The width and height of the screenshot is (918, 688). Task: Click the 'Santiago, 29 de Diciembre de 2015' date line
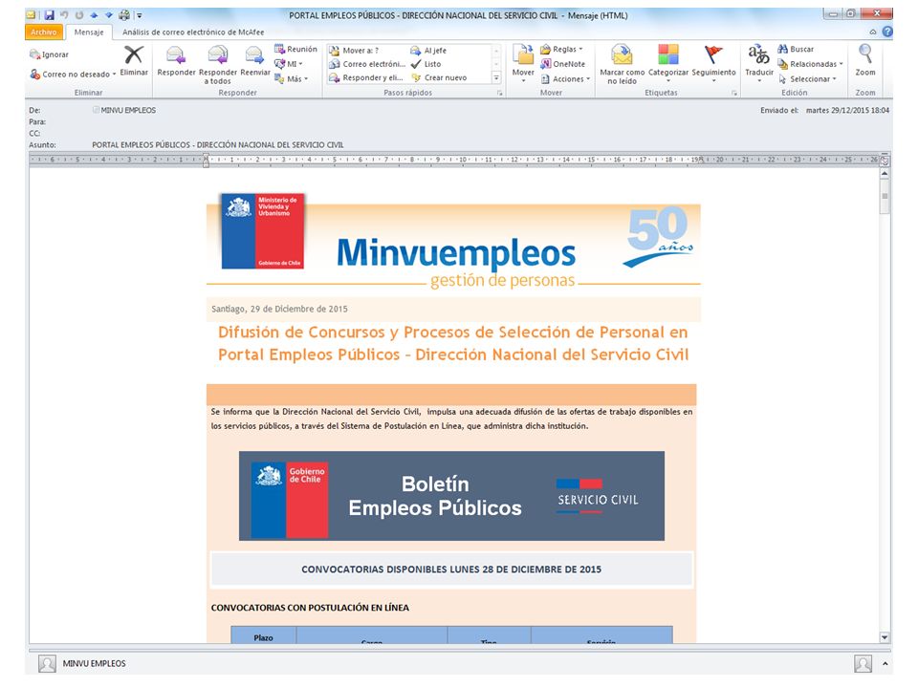(279, 309)
